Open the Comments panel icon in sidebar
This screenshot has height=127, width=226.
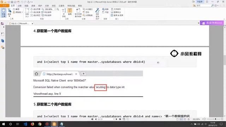tap(2, 47)
